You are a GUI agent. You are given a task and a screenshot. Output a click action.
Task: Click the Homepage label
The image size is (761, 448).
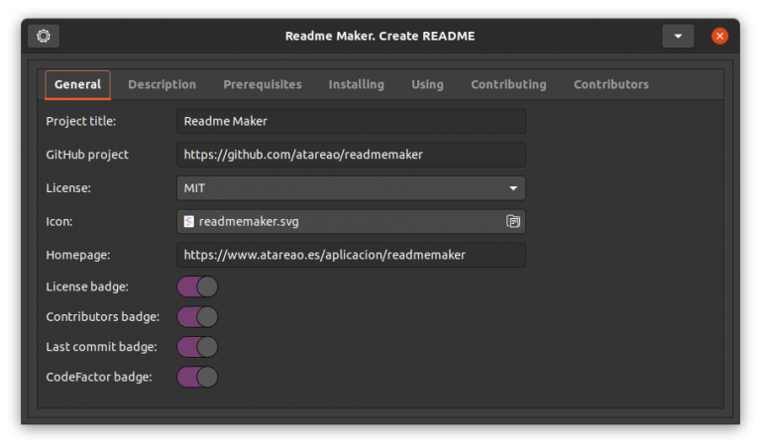(78, 256)
